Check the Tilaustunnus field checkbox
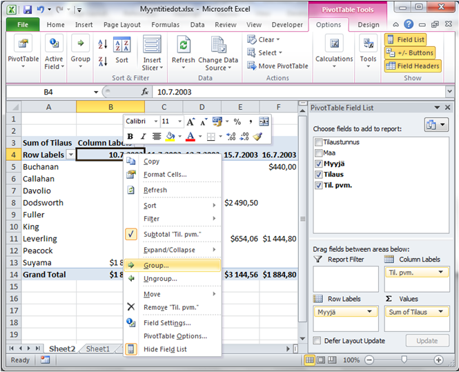 click(x=318, y=142)
